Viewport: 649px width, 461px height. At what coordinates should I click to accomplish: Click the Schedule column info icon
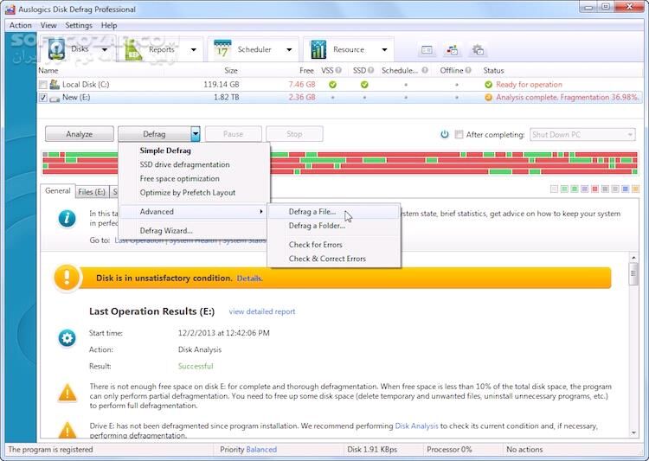tap(425, 70)
